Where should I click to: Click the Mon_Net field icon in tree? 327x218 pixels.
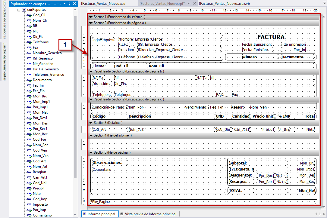29,112
